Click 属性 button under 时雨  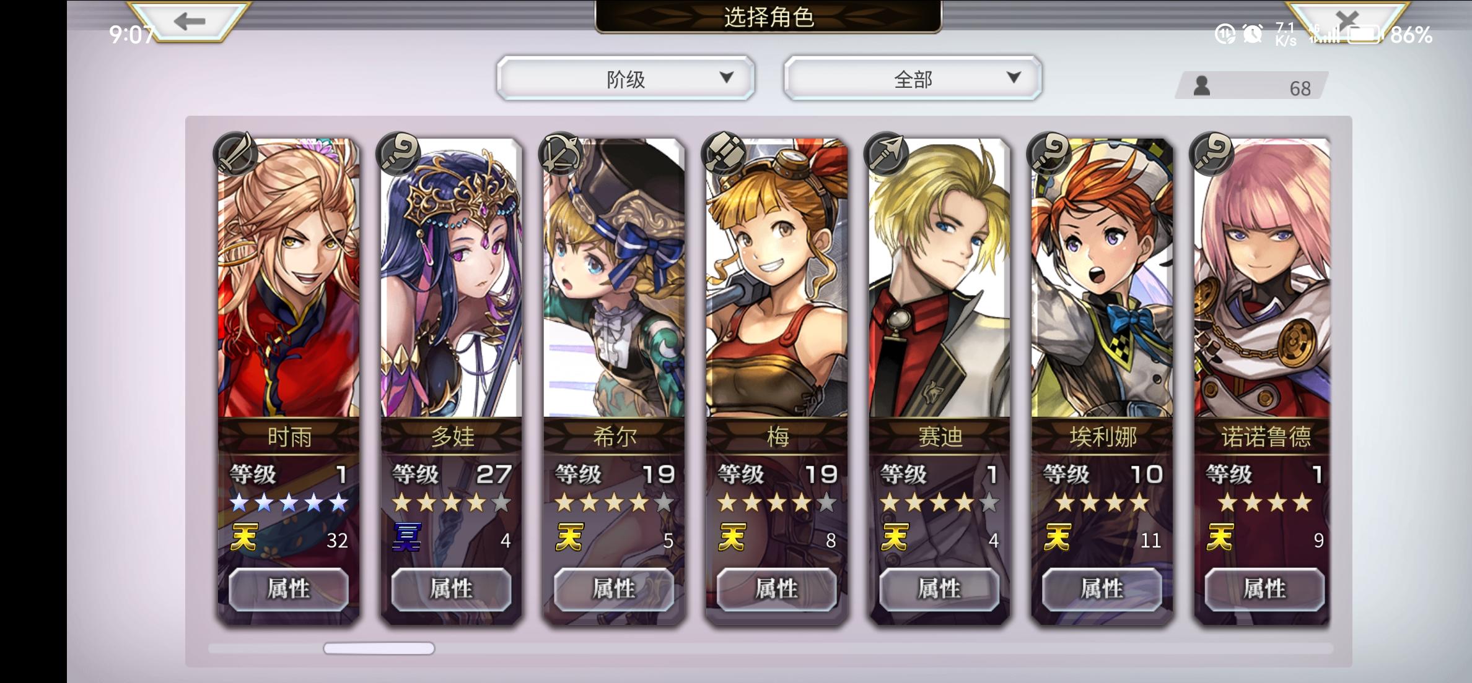pos(289,588)
